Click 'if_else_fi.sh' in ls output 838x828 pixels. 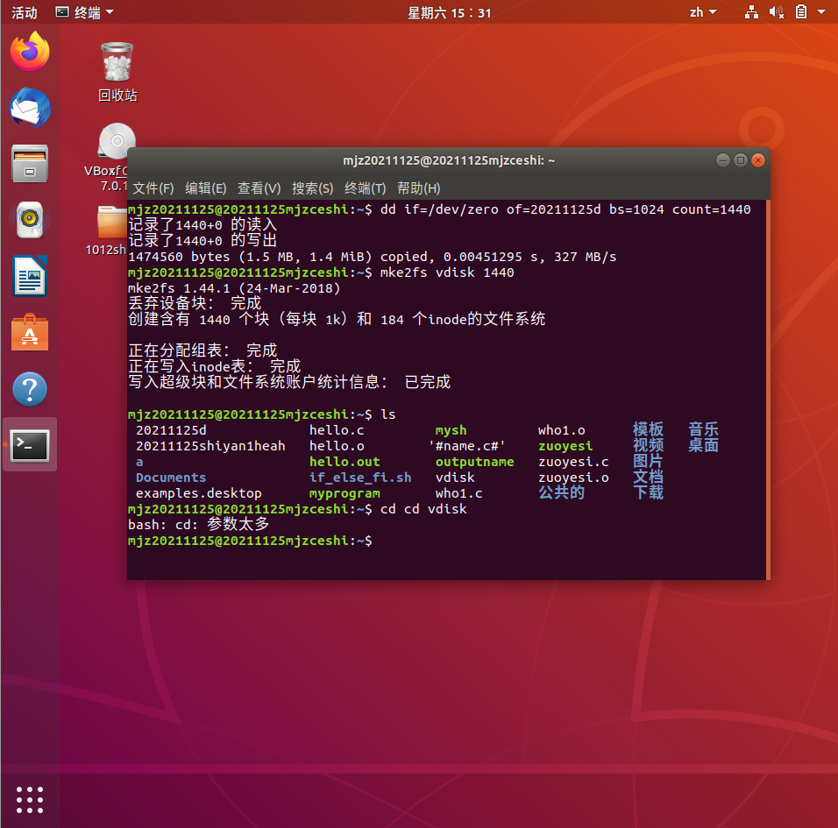[360, 478]
